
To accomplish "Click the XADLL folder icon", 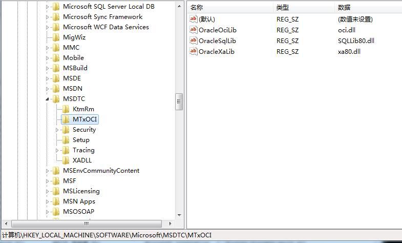I will (x=66, y=160).
